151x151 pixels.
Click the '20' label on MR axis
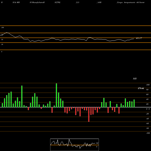[x=147, y=104]
